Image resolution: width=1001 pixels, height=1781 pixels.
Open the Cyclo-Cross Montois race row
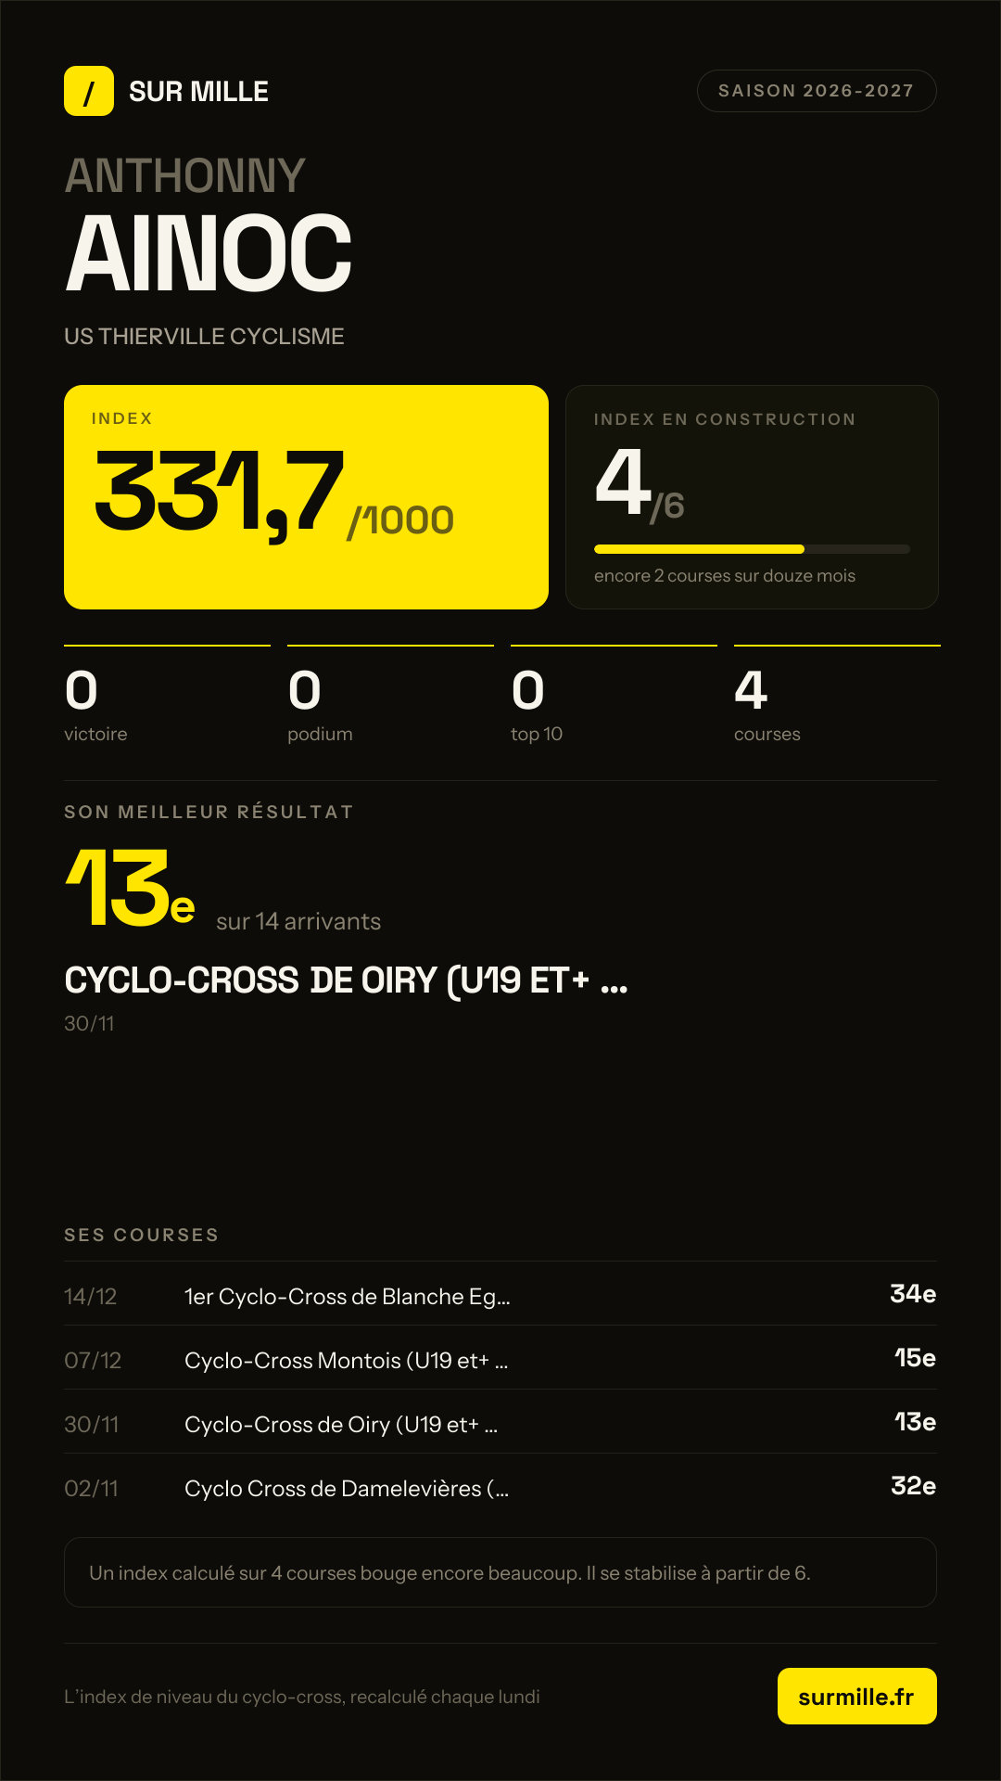pyautogui.click(x=500, y=1358)
